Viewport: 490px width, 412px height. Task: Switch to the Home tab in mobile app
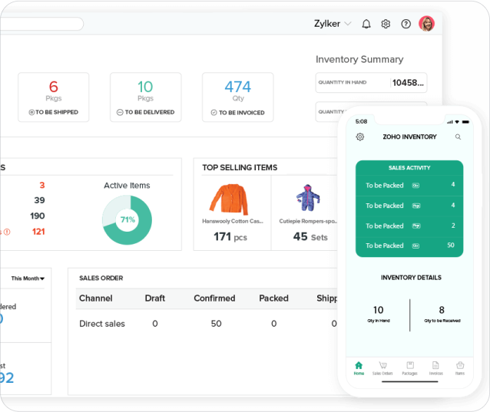click(x=359, y=368)
